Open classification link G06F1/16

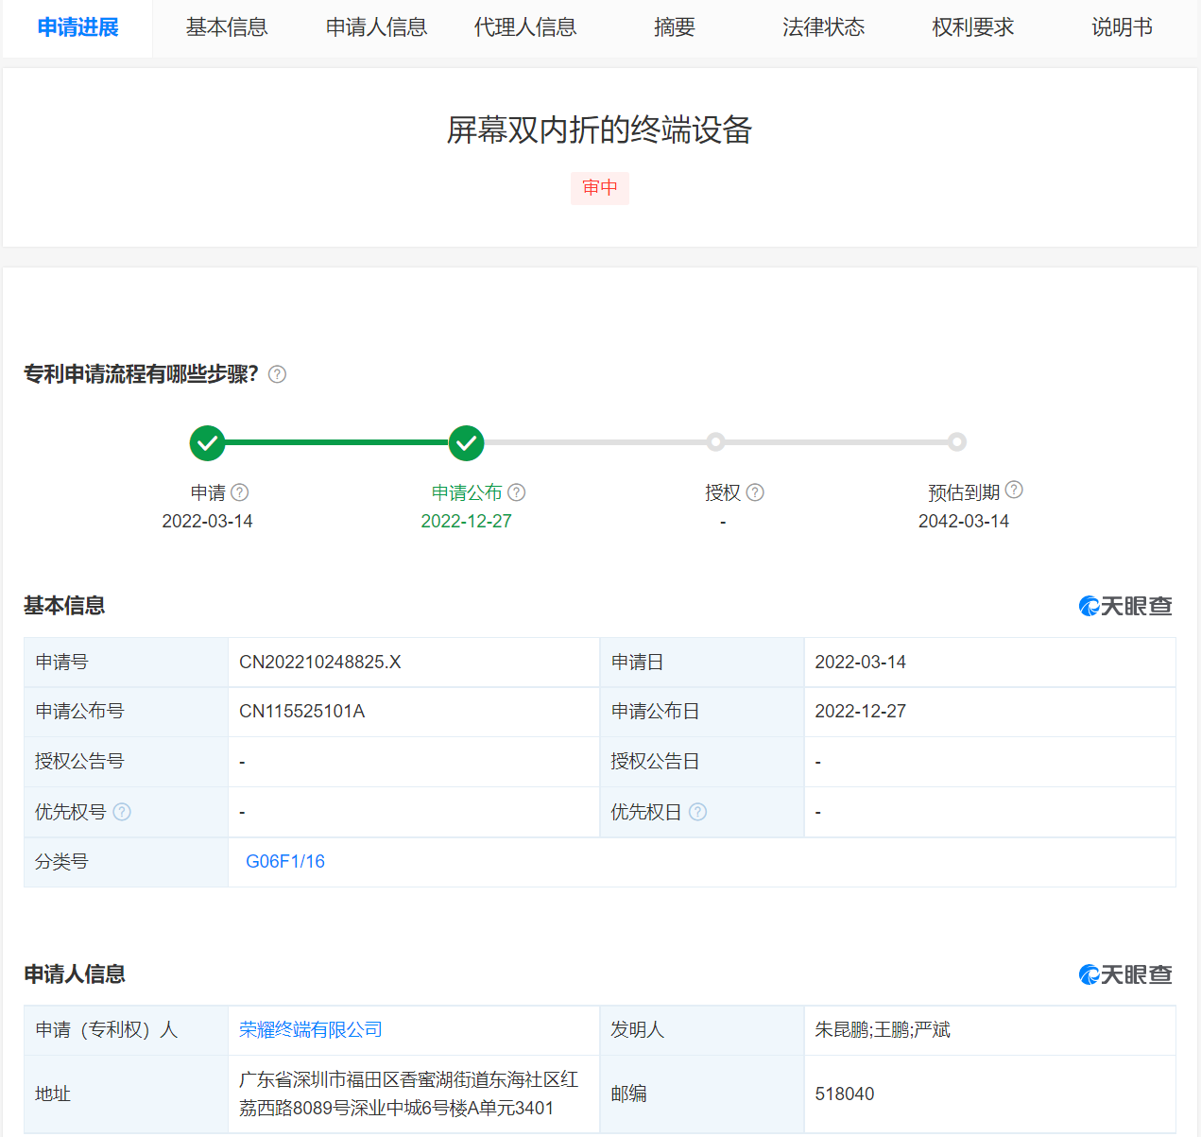(x=285, y=861)
